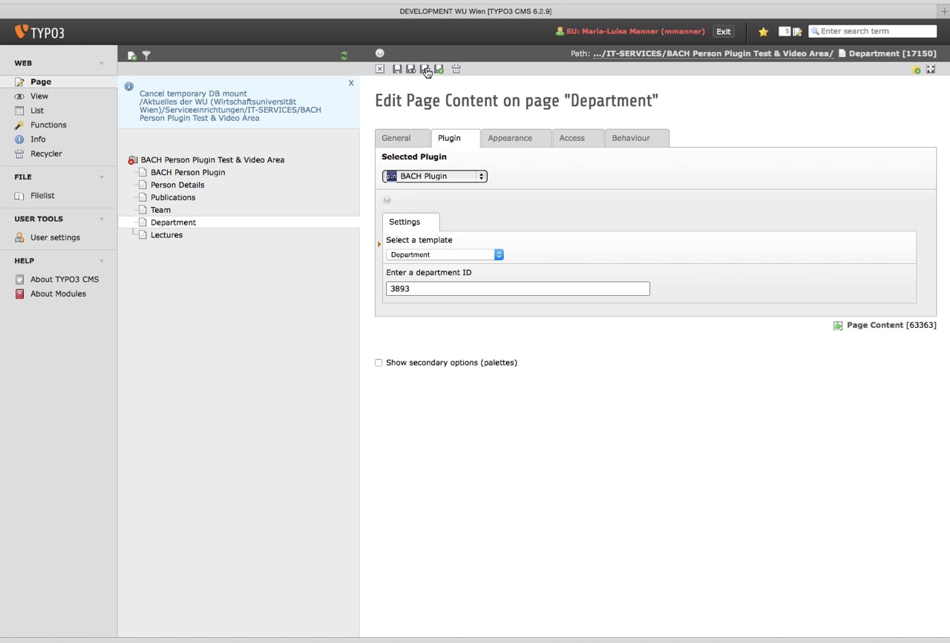Refresh the page tree with the green arrows icon

344,56
